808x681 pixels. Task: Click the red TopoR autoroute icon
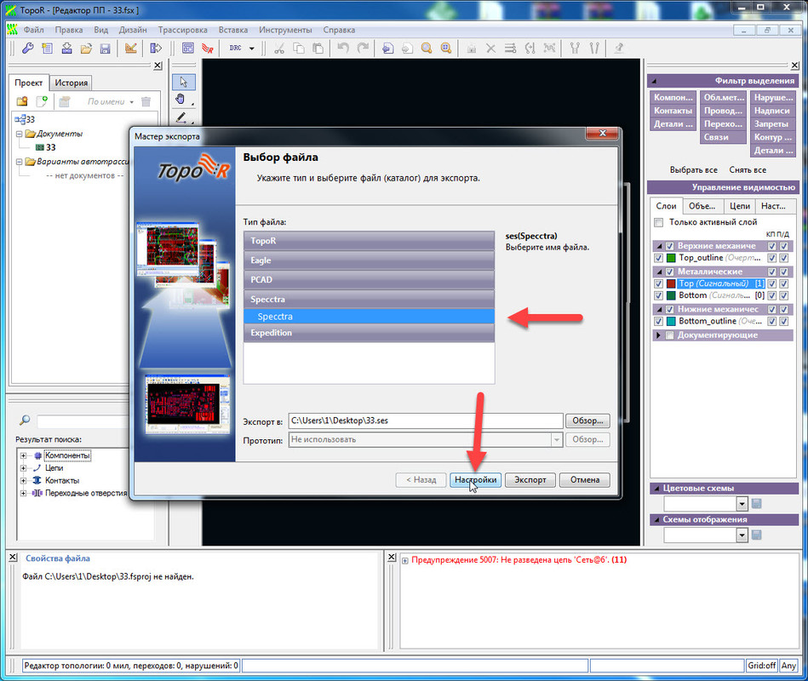coord(207,49)
